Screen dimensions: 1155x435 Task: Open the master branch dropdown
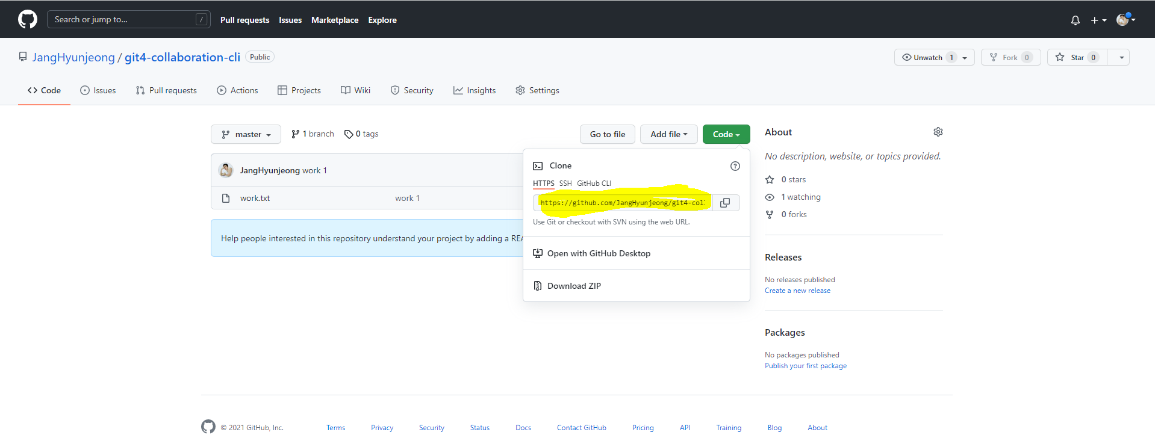pyautogui.click(x=246, y=134)
